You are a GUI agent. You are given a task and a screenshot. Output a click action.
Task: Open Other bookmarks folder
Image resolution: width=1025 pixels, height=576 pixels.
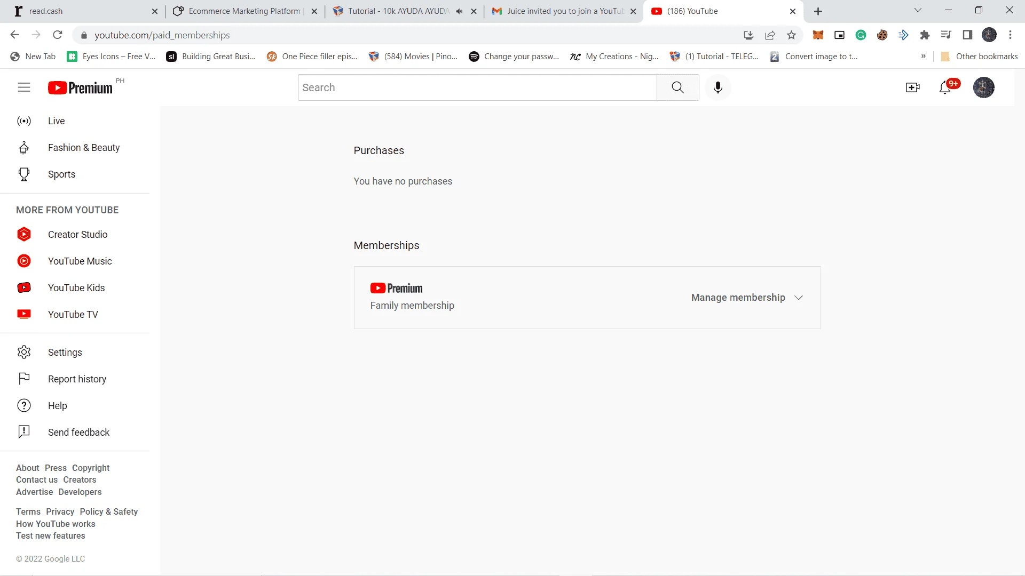click(979, 57)
